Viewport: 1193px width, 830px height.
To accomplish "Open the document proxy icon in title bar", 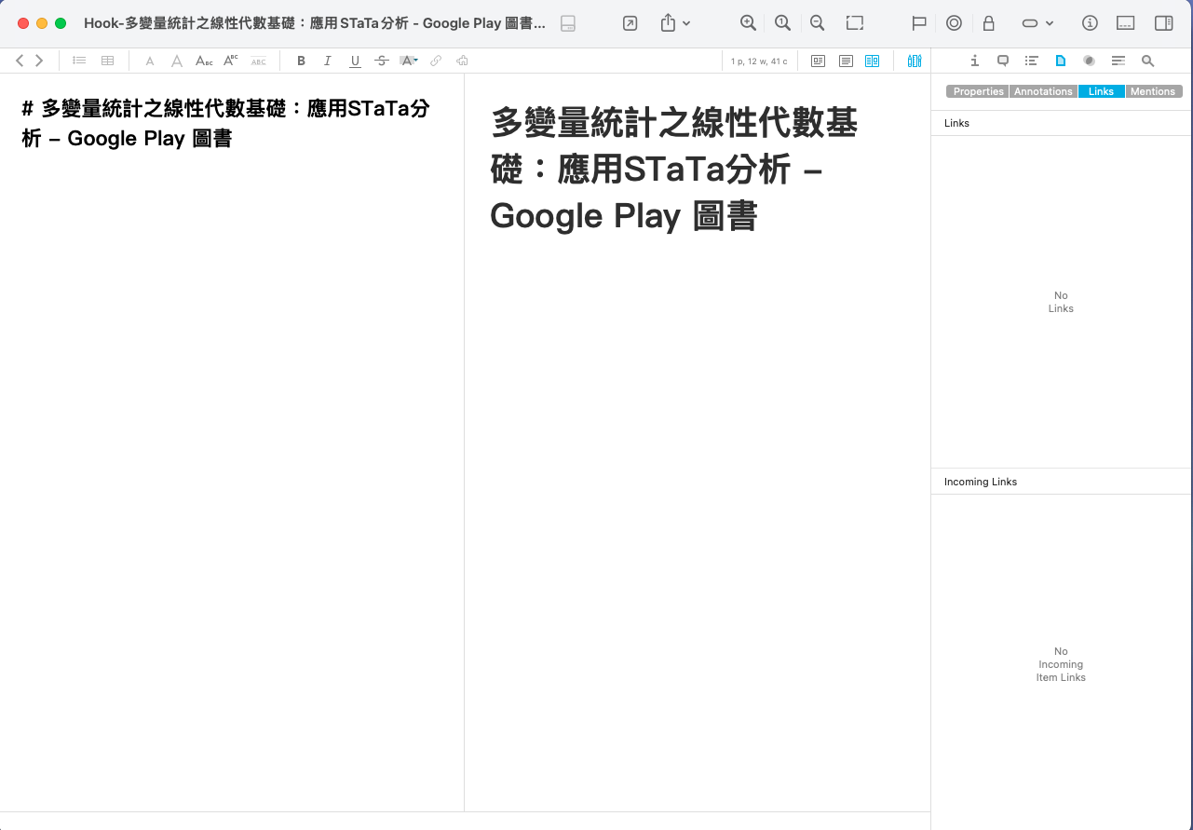I will 568,24.
